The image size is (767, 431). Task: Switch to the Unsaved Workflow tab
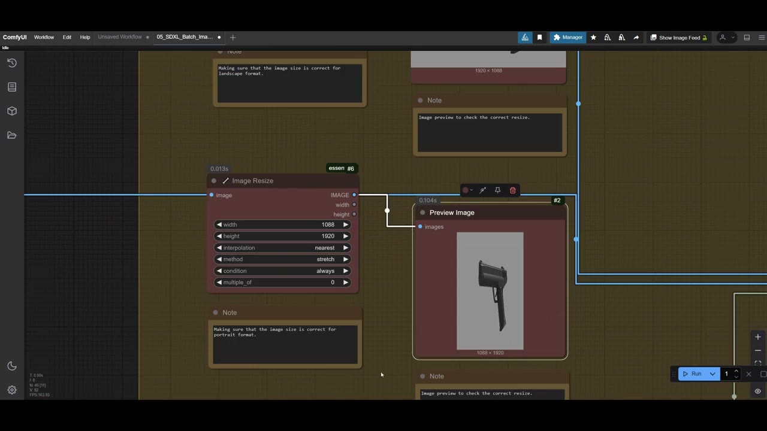pyautogui.click(x=120, y=37)
